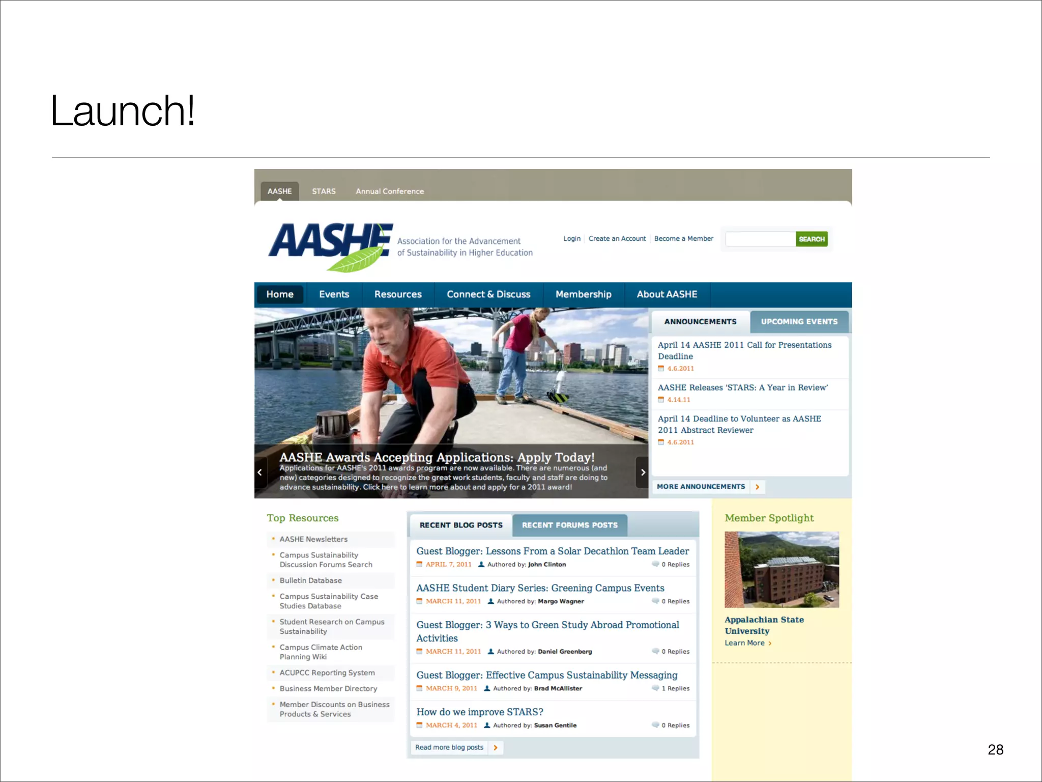The height and width of the screenshot is (782, 1042).
Task: Open the Connect & Discuss menu
Action: pos(488,294)
